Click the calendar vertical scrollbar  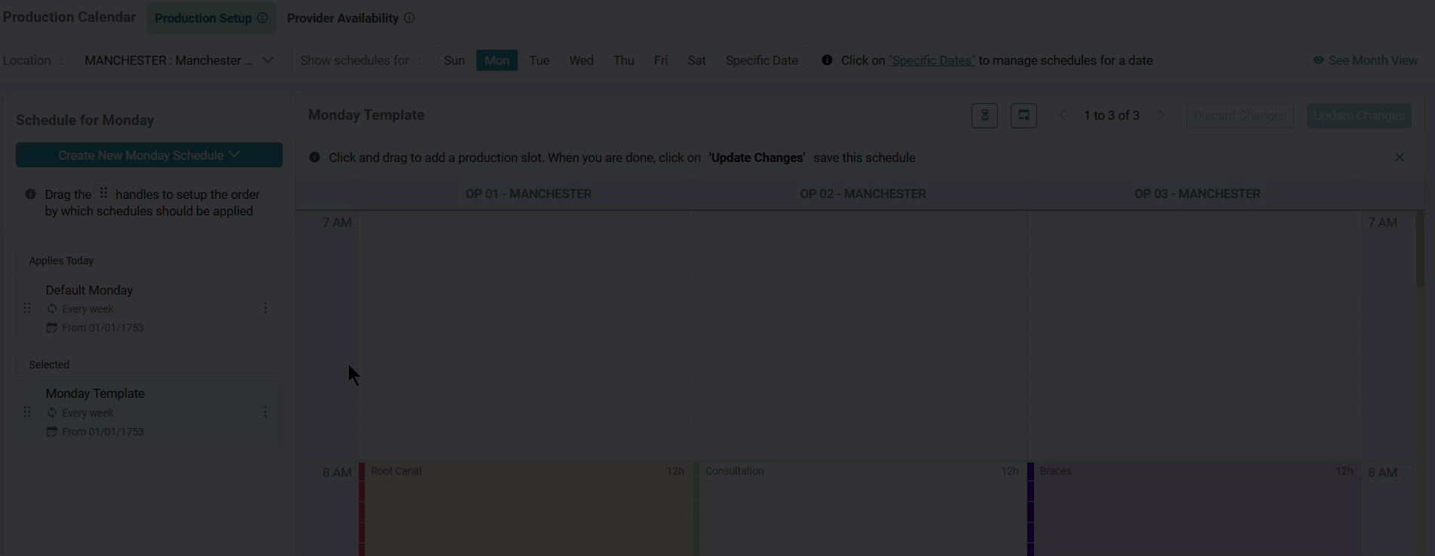[1420, 249]
